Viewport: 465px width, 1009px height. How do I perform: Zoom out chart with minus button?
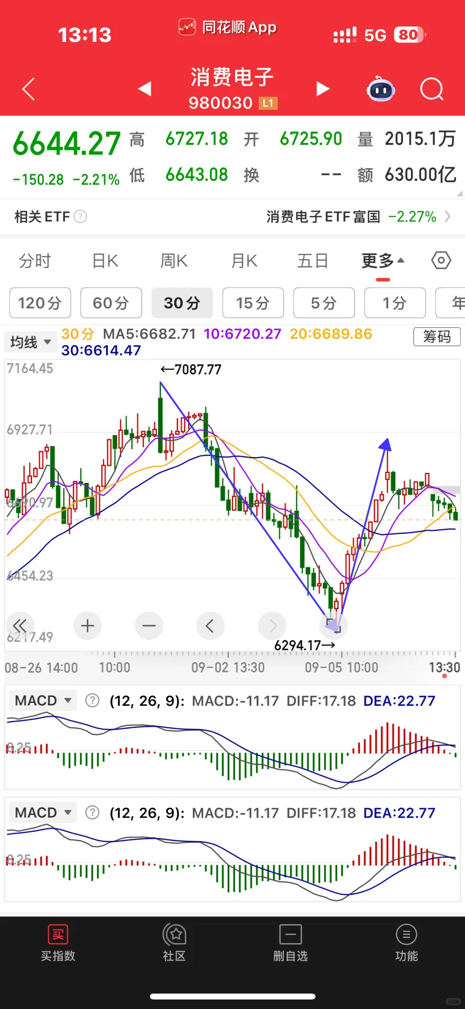click(149, 626)
